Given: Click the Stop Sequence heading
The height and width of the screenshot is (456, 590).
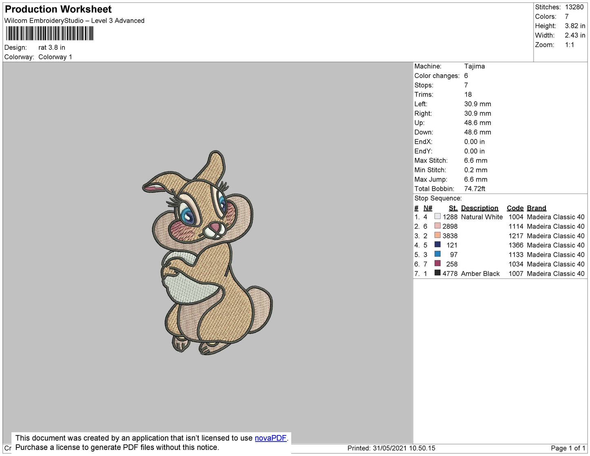Looking at the screenshot, I should 438,198.
